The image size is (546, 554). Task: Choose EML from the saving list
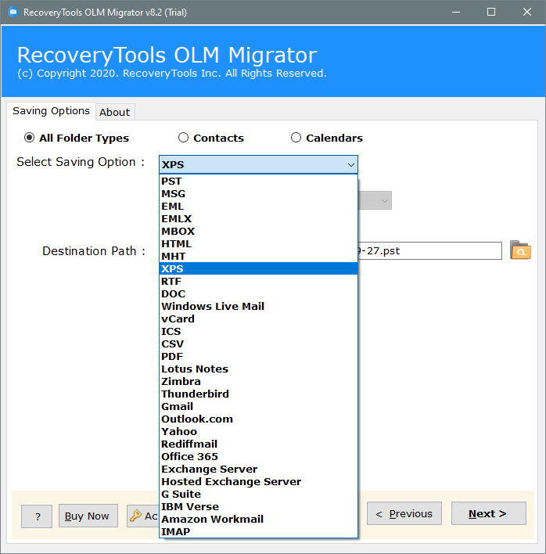pyautogui.click(x=258, y=207)
